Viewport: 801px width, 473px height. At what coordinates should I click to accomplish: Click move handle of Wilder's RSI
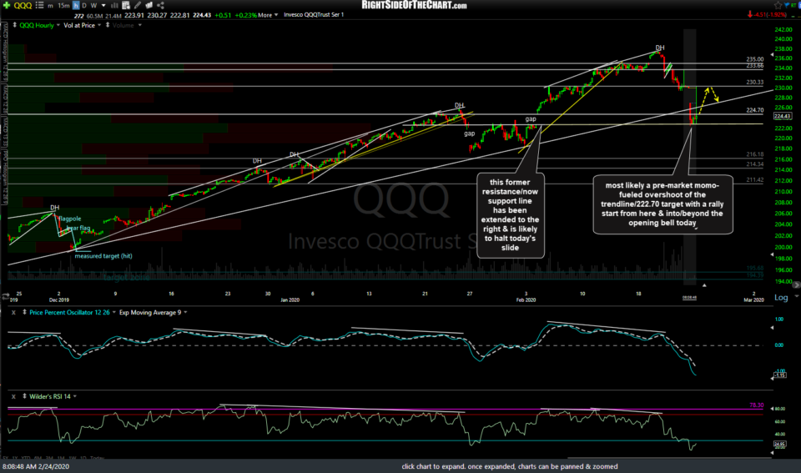click(24, 396)
